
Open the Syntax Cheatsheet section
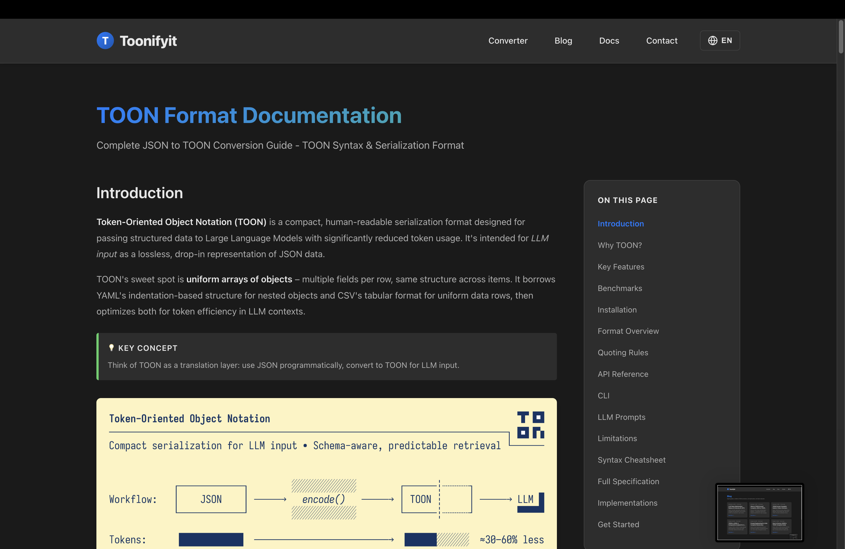click(632, 460)
